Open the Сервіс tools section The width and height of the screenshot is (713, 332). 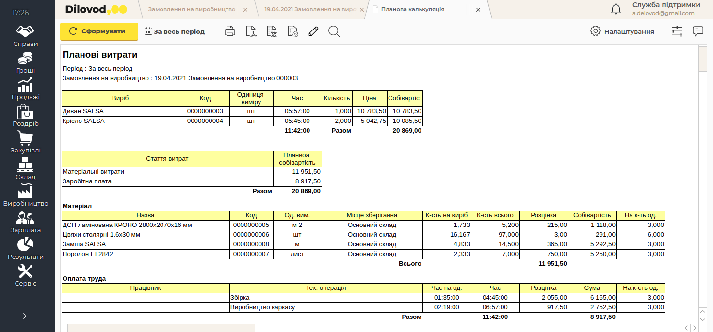[x=25, y=275]
